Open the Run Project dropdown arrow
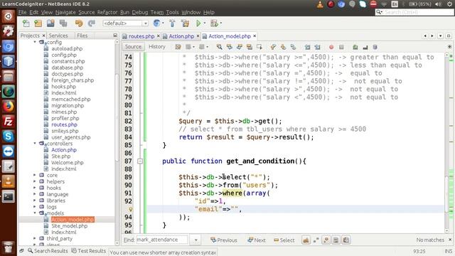Image resolution: width=455 pixels, height=256 pixels. [205, 23]
